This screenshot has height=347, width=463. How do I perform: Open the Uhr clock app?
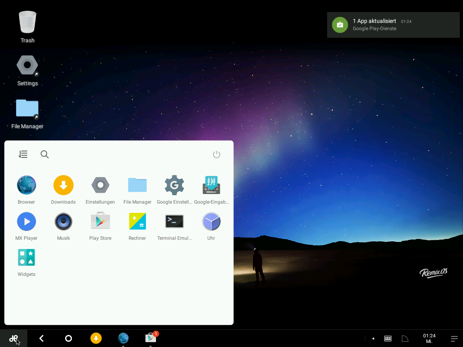(x=211, y=221)
